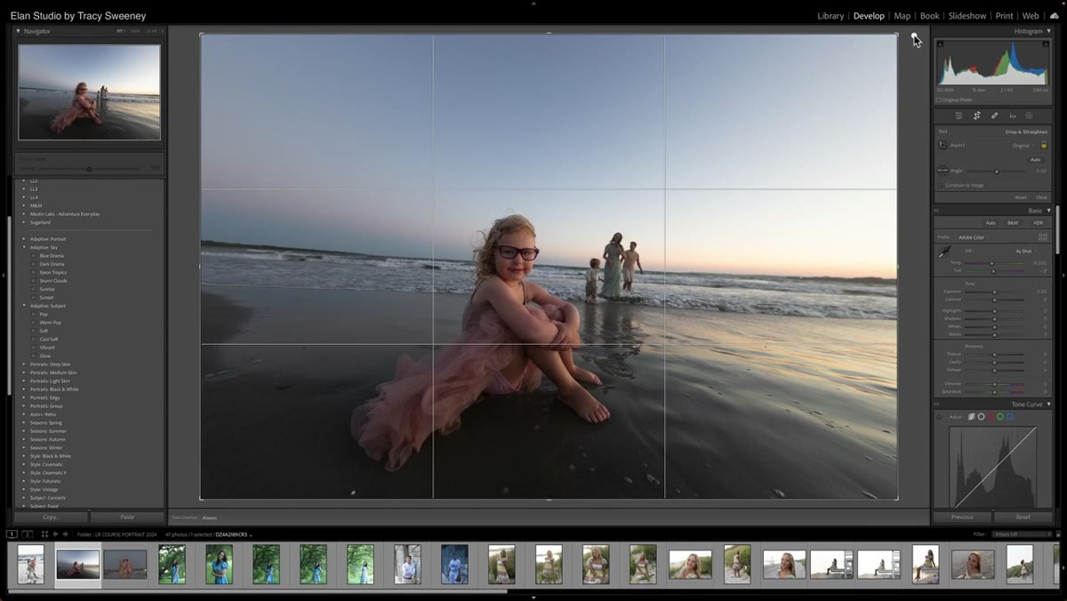
Task: Select the Crop overlay tool icon
Action: (x=976, y=116)
